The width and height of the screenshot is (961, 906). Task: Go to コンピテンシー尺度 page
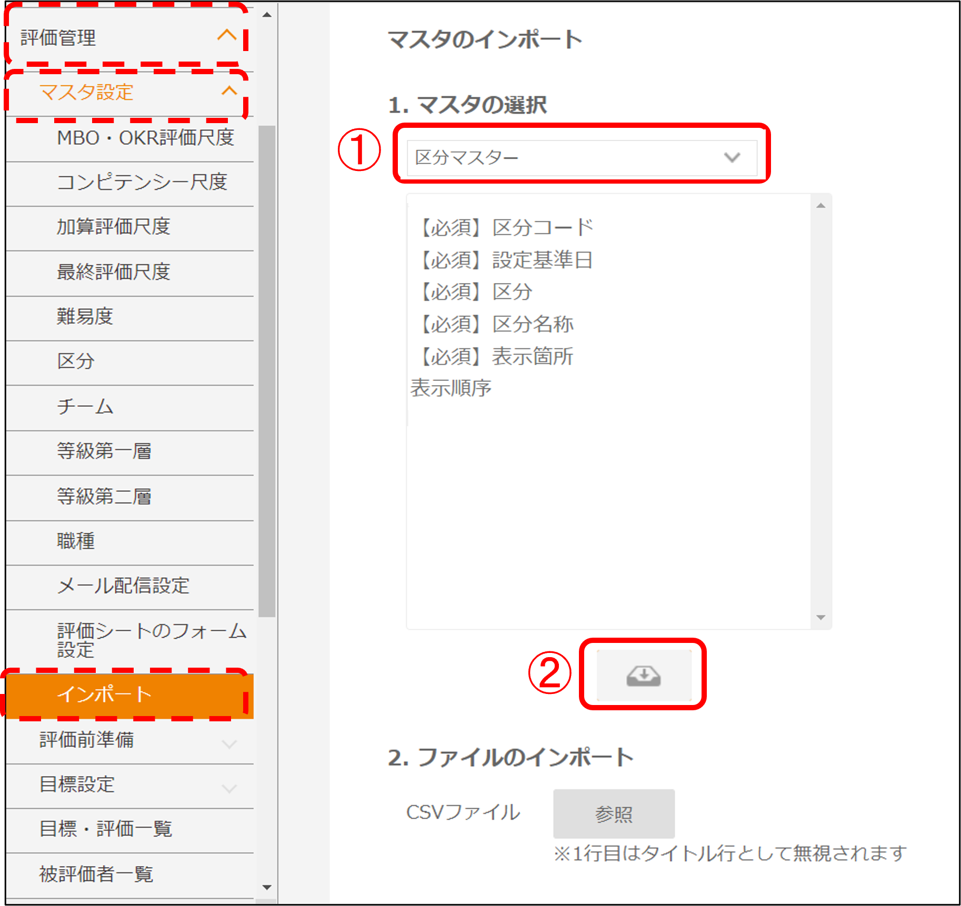(142, 183)
